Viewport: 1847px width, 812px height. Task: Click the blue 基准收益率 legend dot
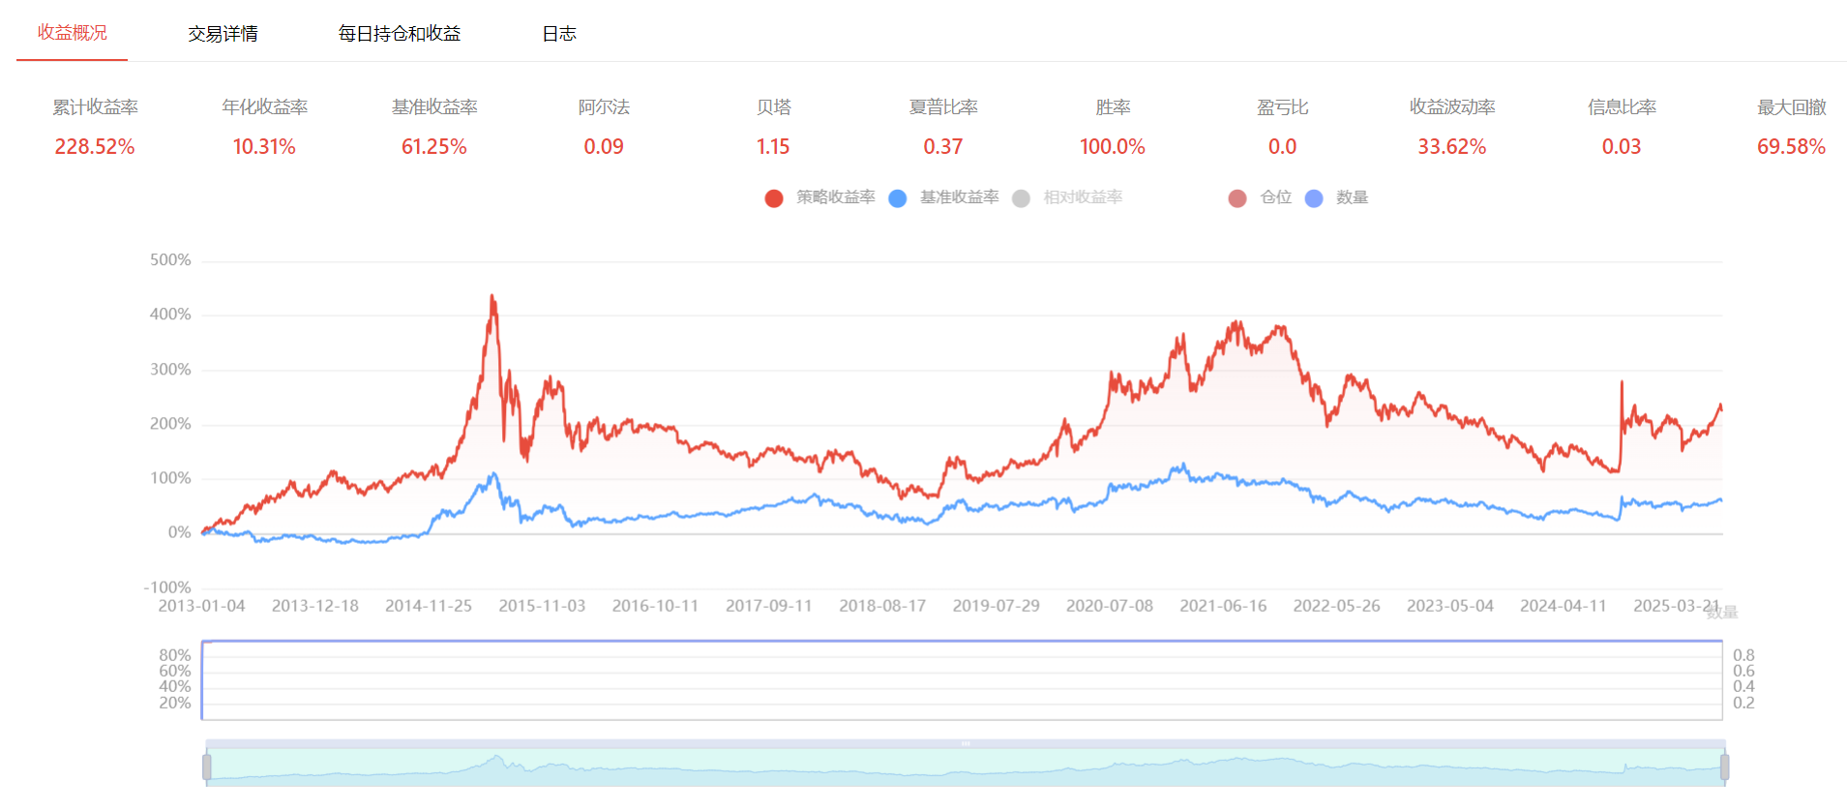pos(897,198)
